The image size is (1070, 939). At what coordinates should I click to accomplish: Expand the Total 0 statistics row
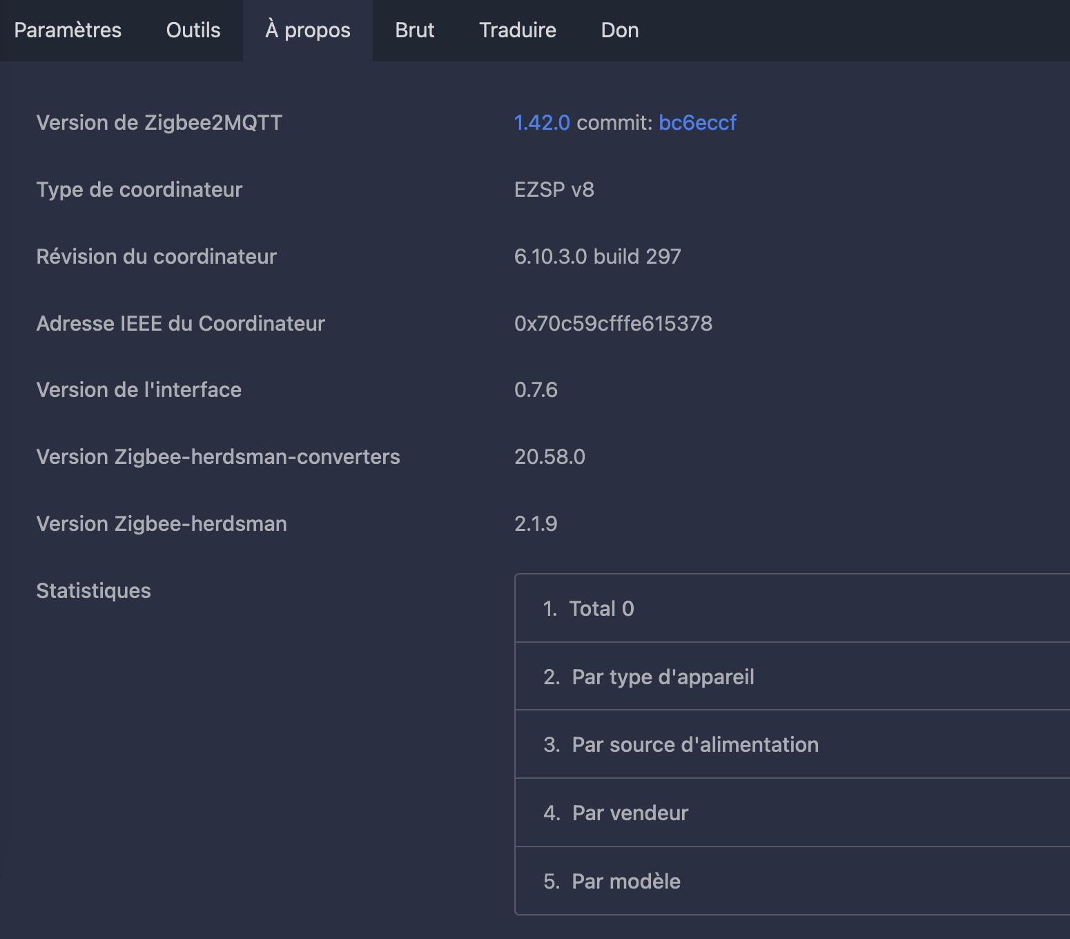click(x=601, y=608)
